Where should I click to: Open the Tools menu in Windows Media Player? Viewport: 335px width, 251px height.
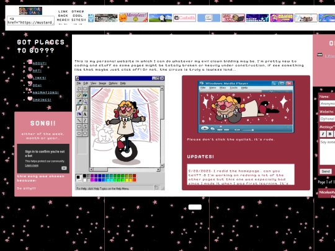[233, 88]
